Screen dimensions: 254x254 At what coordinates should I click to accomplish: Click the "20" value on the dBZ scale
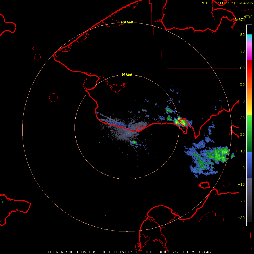(242, 134)
